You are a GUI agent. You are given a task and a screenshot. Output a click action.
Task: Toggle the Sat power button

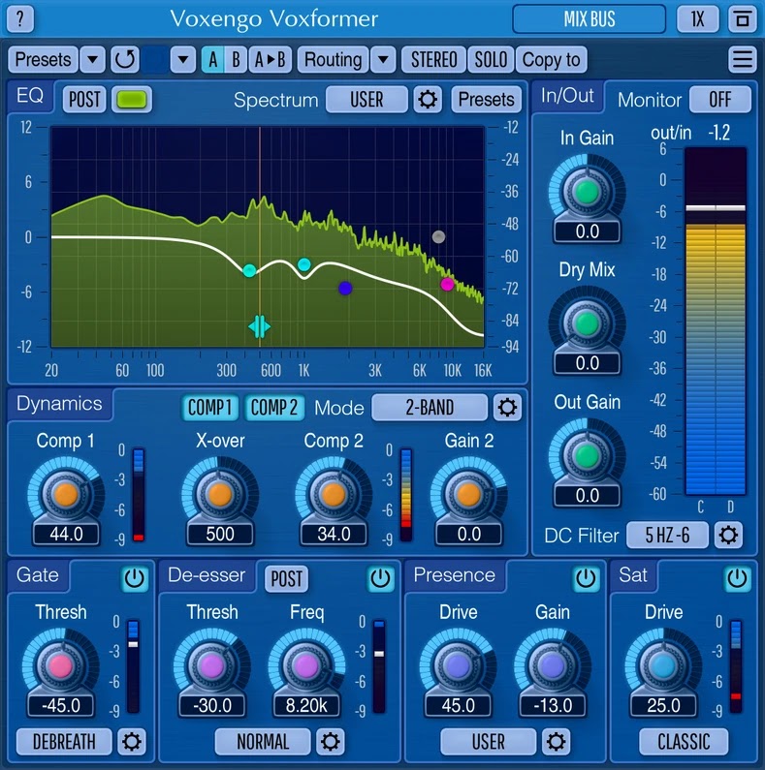point(737,578)
